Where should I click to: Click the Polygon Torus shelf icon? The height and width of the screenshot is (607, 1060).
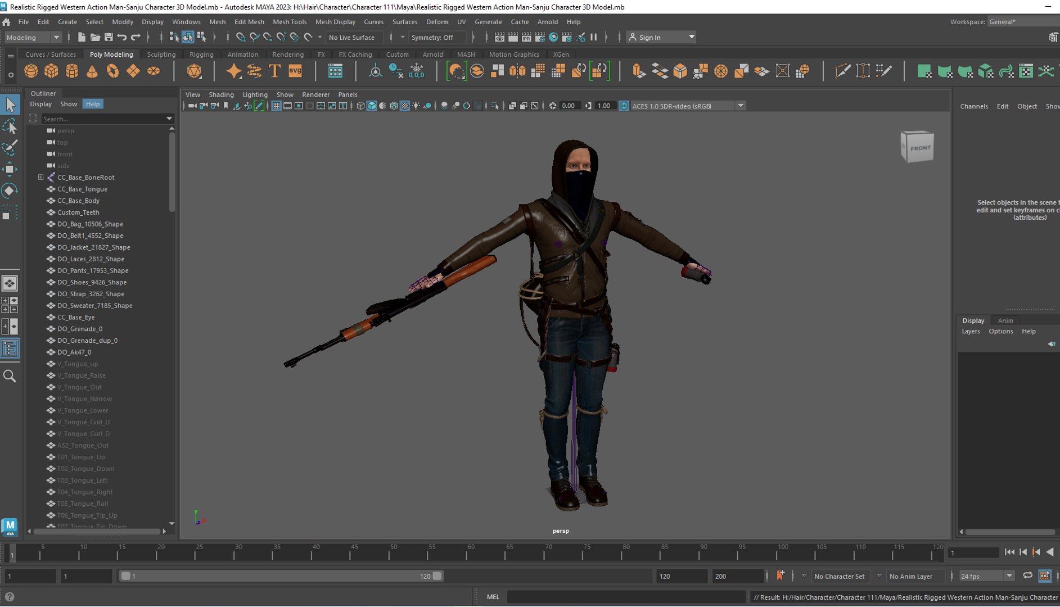pyautogui.click(x=113, y=71)
